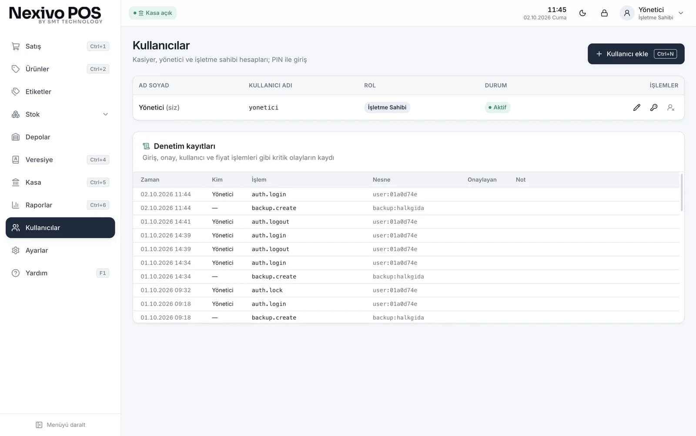Click the Kasa açık status badge
Image resolution: width=696 pixels, height=436 pixels.
coord(153,13)
